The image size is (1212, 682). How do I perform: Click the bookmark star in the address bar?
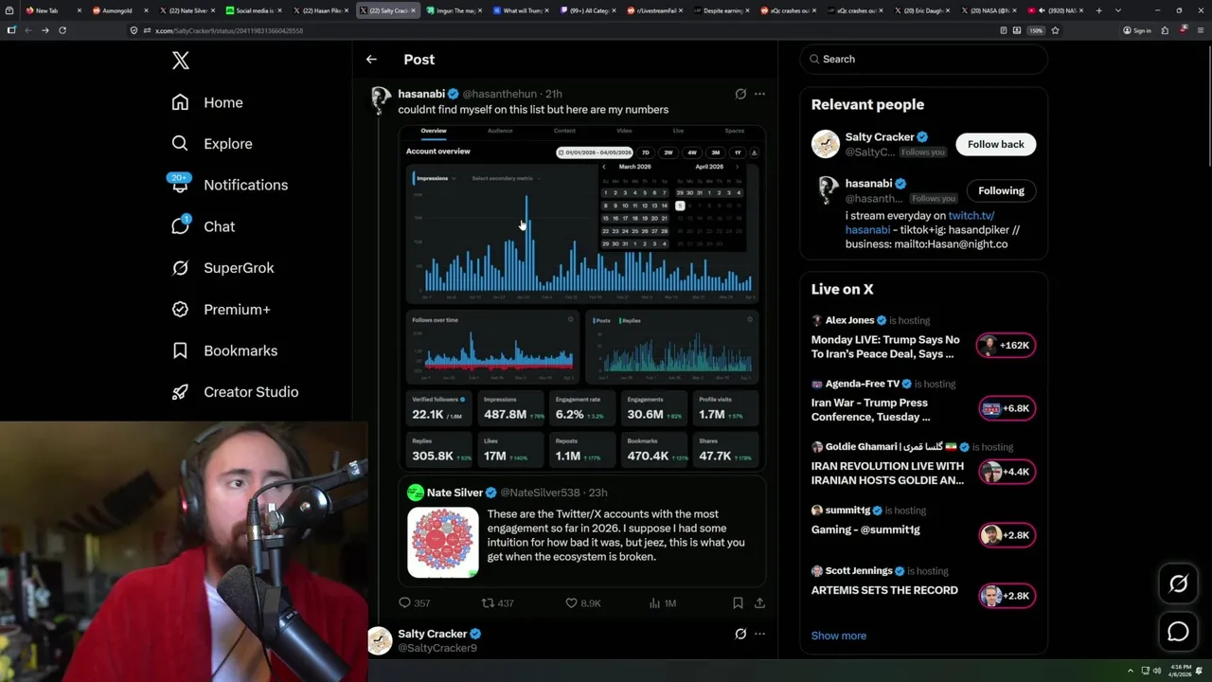tap(1055, 30)
